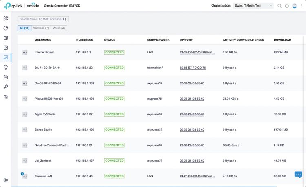This screenshot has width=306, height=187.
Task: Open actions menu for Pilatus 0022614cec30 row
Action: (24, 99)
